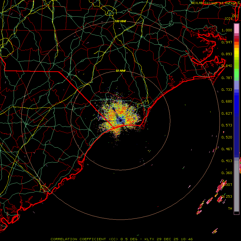This screenshot has height=241, width=241.
Task: Click the 0.467 scale value
Action: [x=227, y=149]
